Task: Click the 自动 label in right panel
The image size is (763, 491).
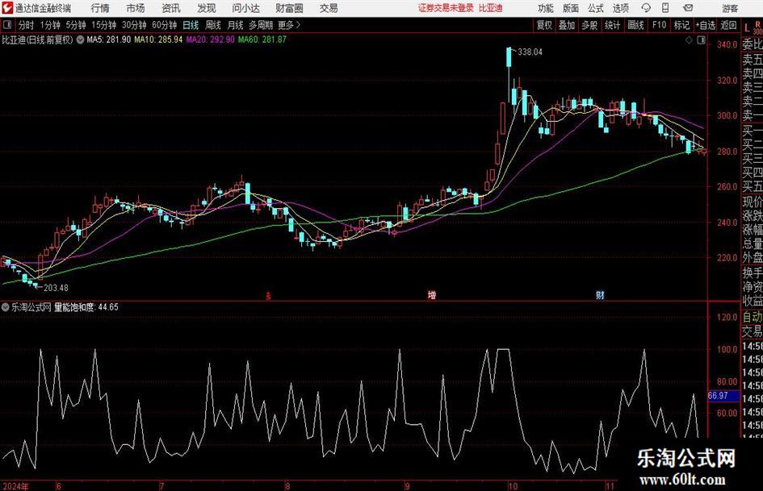Action: click(753, 317)
